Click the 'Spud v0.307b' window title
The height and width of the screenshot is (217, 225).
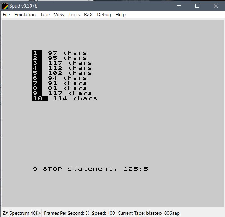[x=23, y=6]
